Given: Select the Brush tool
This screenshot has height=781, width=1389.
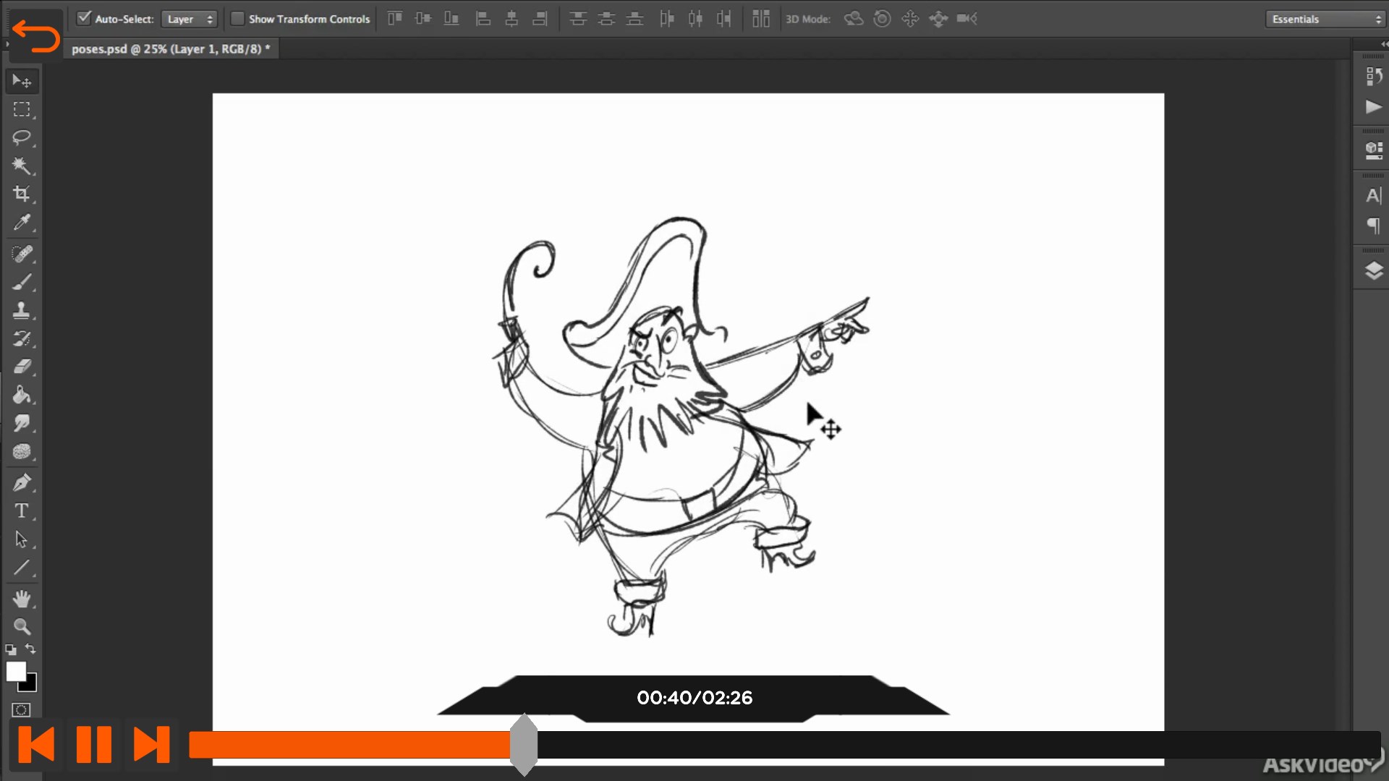Looking at the screenshot, I should pos(22,282).
